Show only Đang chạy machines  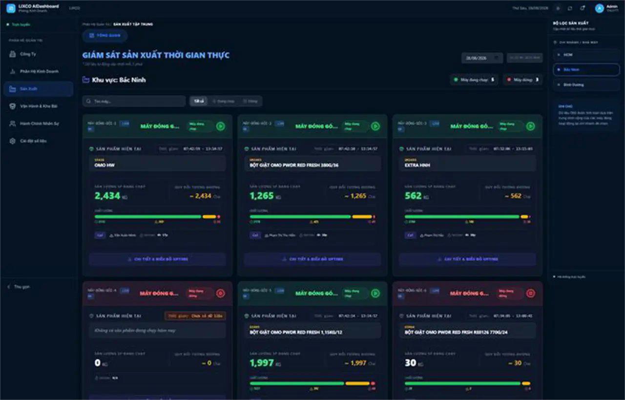coord(224,101)
